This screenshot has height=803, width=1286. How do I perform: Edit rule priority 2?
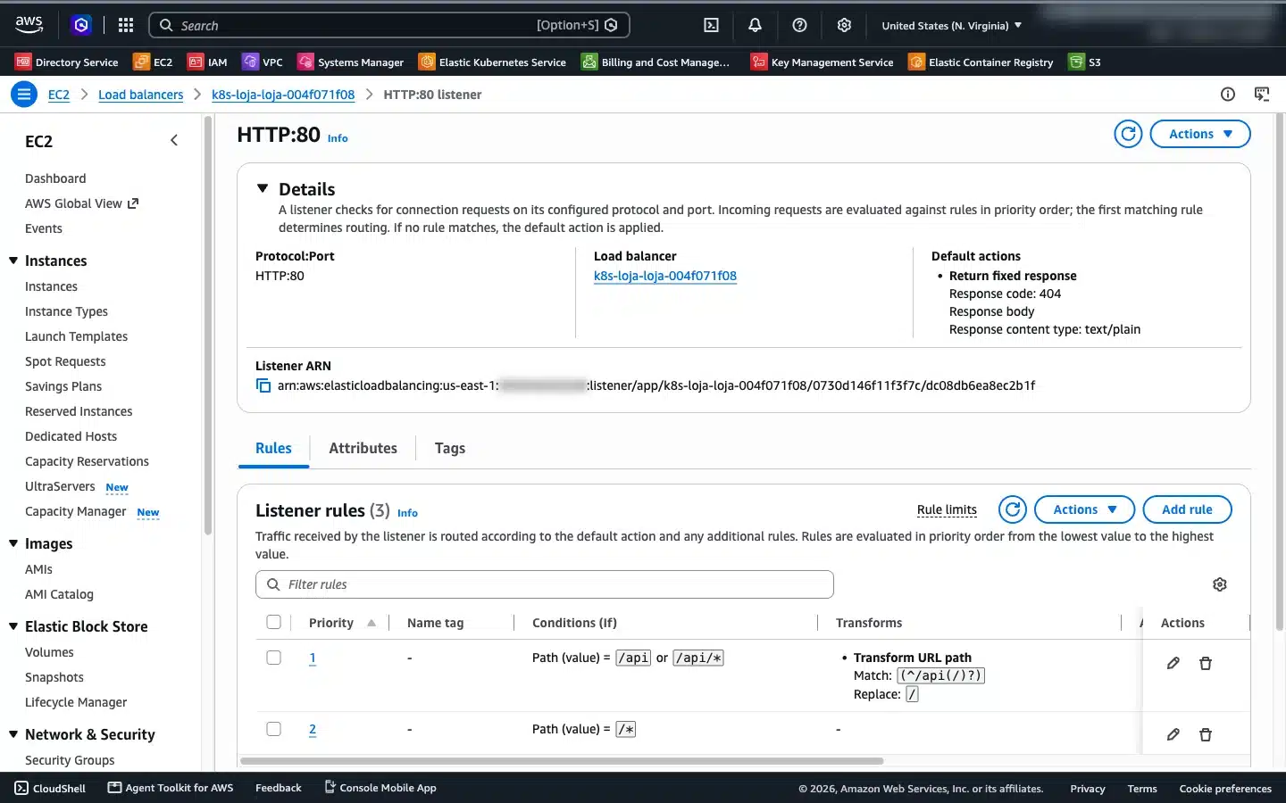[x=1173, y=734]
